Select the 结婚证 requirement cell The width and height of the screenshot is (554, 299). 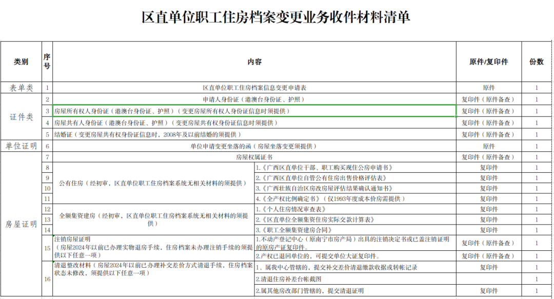pos(254,134)
